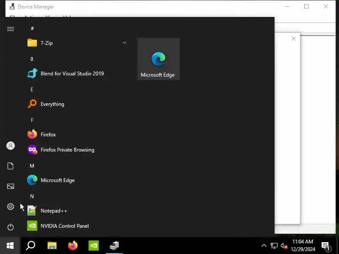The width and height of the screenshot is (339, 254).
Task: Open the network status tray icon
Action: coord(274,246)
